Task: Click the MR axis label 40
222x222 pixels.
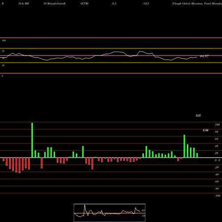Action: (217, 146)
